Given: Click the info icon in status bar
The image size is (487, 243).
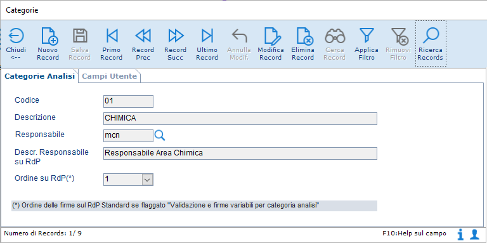Looking at the screenshot, I should 460,234.
